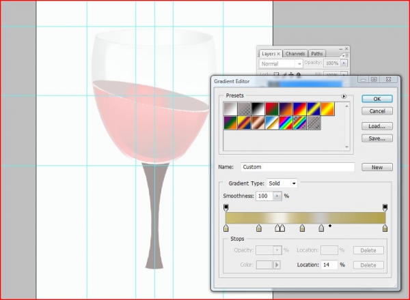Switch to the Paths tab
Image resolution: width=410 pixels, height=300 pixels.
(317, 54)
